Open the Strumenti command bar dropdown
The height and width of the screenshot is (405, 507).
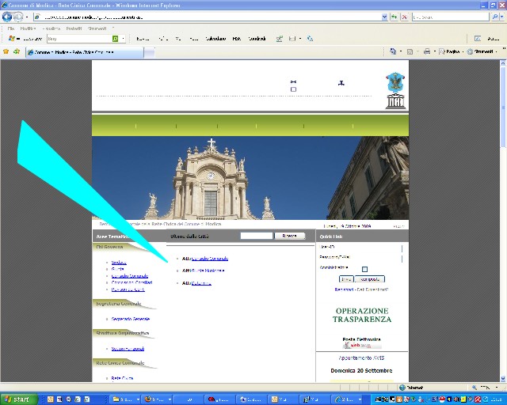(482, 51)
